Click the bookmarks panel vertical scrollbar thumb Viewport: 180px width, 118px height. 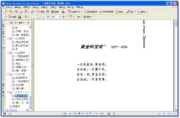[x=30, y=101]
